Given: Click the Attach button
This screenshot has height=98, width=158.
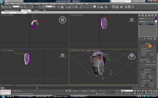Looking at the screenshot, I should point(142,86).
